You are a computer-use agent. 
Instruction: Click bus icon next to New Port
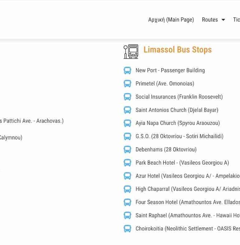(127, 70)
